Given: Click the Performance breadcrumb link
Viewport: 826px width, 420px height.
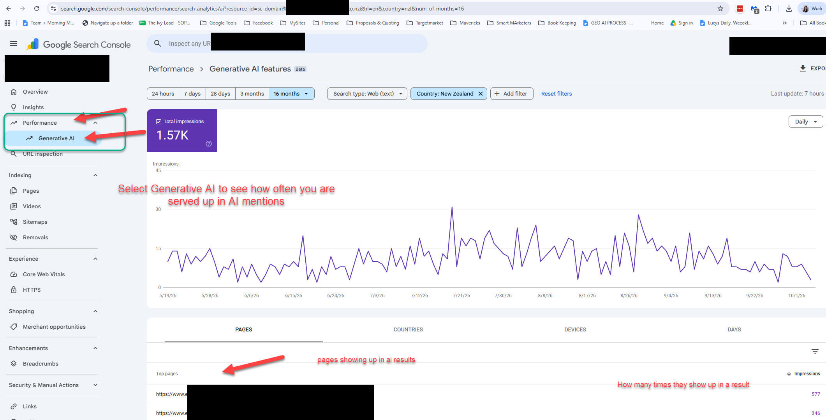Looking at the screenshot, I should point(171,69).
